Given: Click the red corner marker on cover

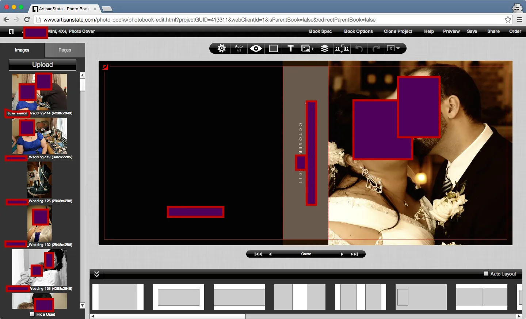Looking at the screenshot, I should [105, 67].
